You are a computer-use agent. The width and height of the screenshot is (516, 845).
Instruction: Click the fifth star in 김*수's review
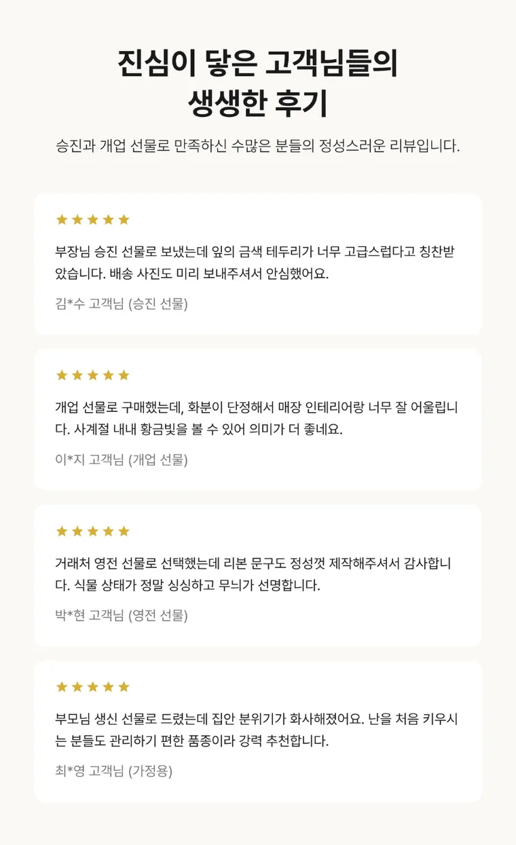(x=124, y=219)
